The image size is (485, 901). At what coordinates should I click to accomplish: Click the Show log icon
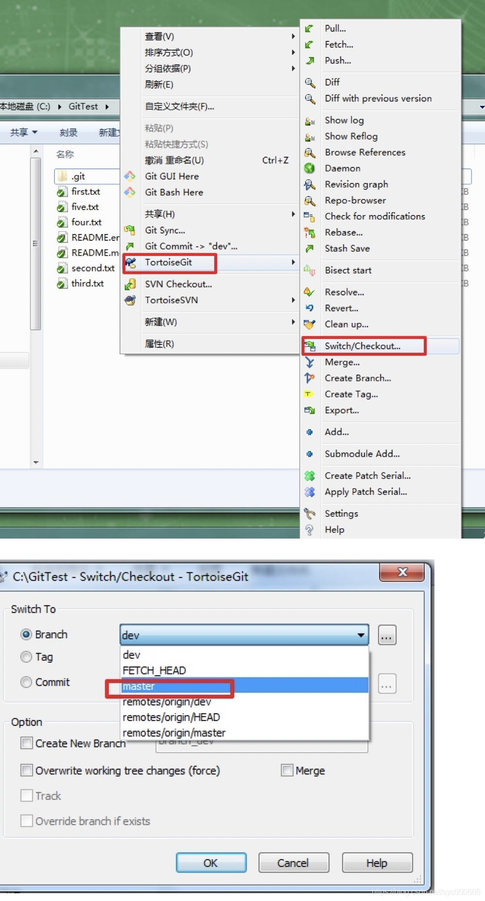click(x=310, y=121)
